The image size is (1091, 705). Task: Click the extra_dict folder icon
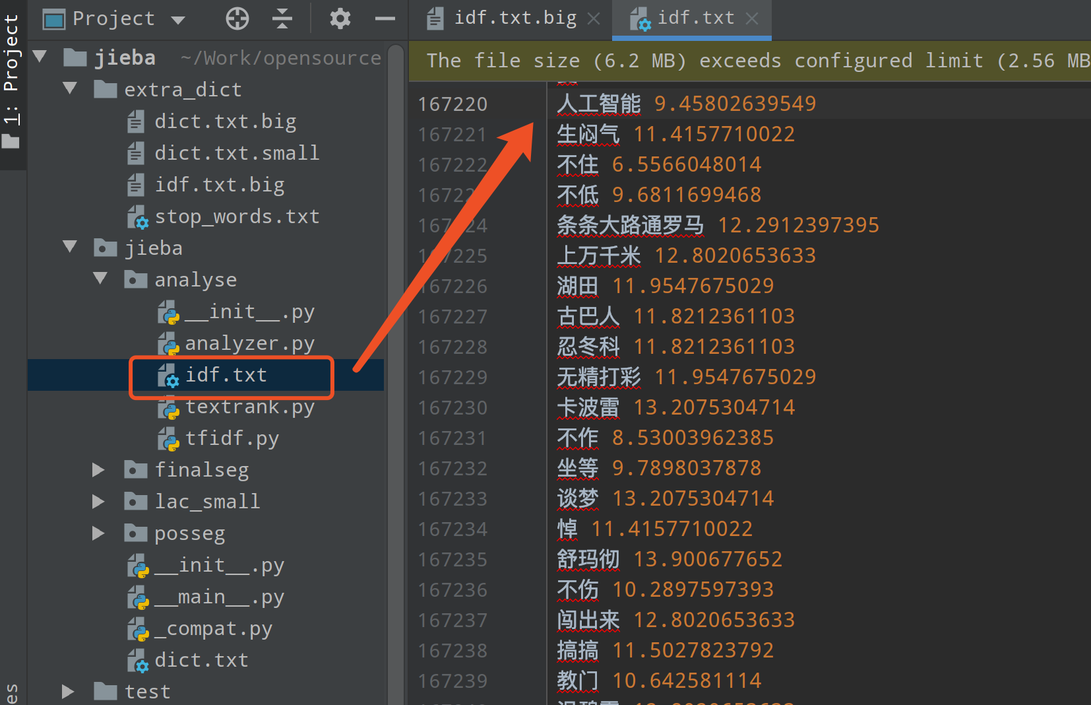[106, 88]
